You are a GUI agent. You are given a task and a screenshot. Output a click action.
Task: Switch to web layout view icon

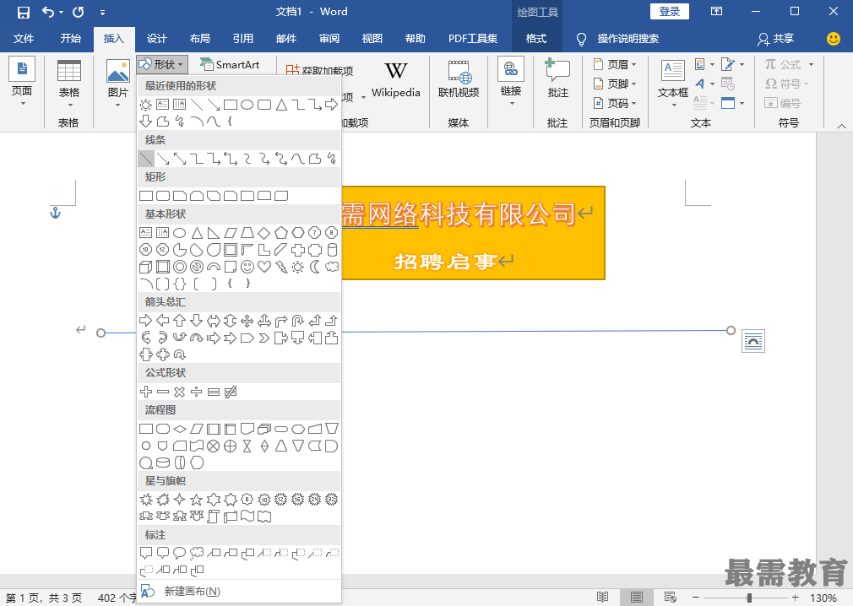[x=671, y=598]
